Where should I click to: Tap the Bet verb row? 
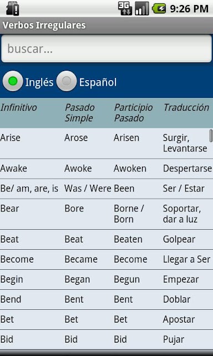pos(106,319)
